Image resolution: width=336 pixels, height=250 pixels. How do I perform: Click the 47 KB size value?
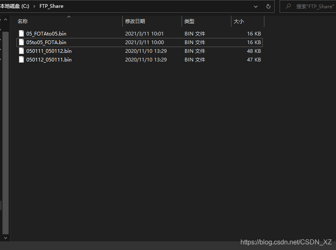coord(254,60)
